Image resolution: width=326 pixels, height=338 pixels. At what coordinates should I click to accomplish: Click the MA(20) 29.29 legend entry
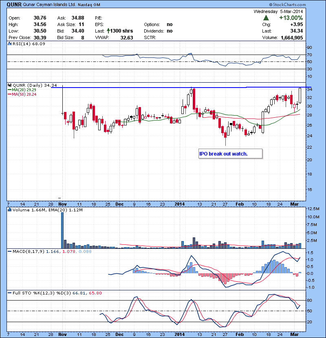tap(22, 90)
